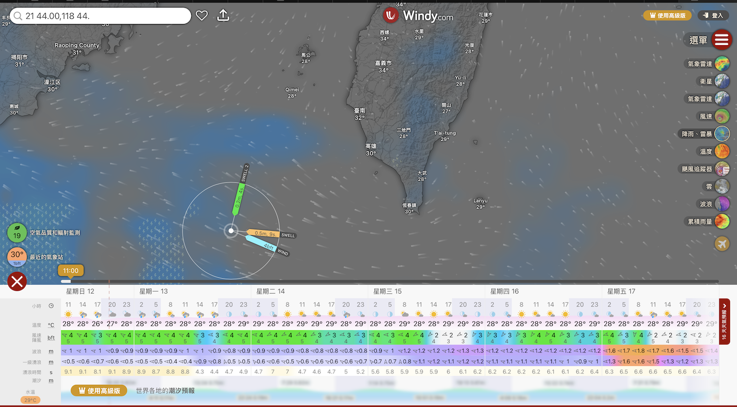Select the 累積雨量 rain accumulation layer
This screenshot has width=737, height=407.
click(722, 221)
